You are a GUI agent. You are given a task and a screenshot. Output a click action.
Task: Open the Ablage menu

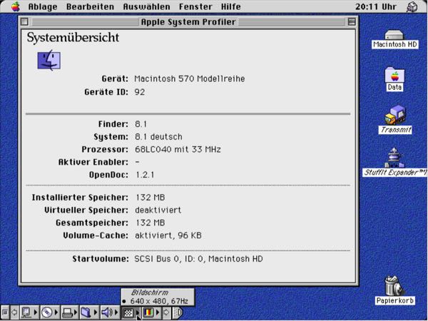(43, 6)
